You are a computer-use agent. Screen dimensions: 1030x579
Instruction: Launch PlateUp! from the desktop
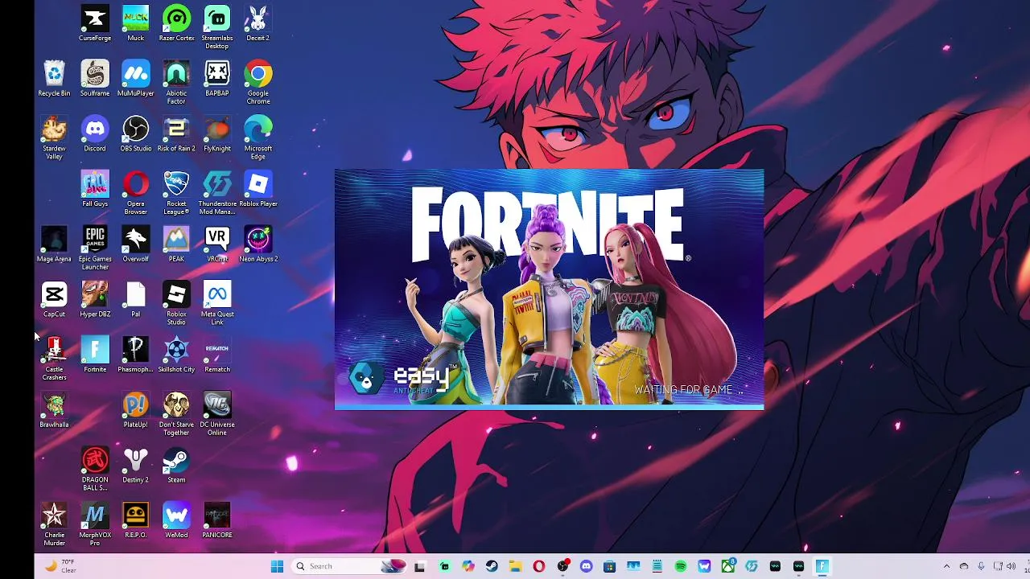[x=136, y=409]
